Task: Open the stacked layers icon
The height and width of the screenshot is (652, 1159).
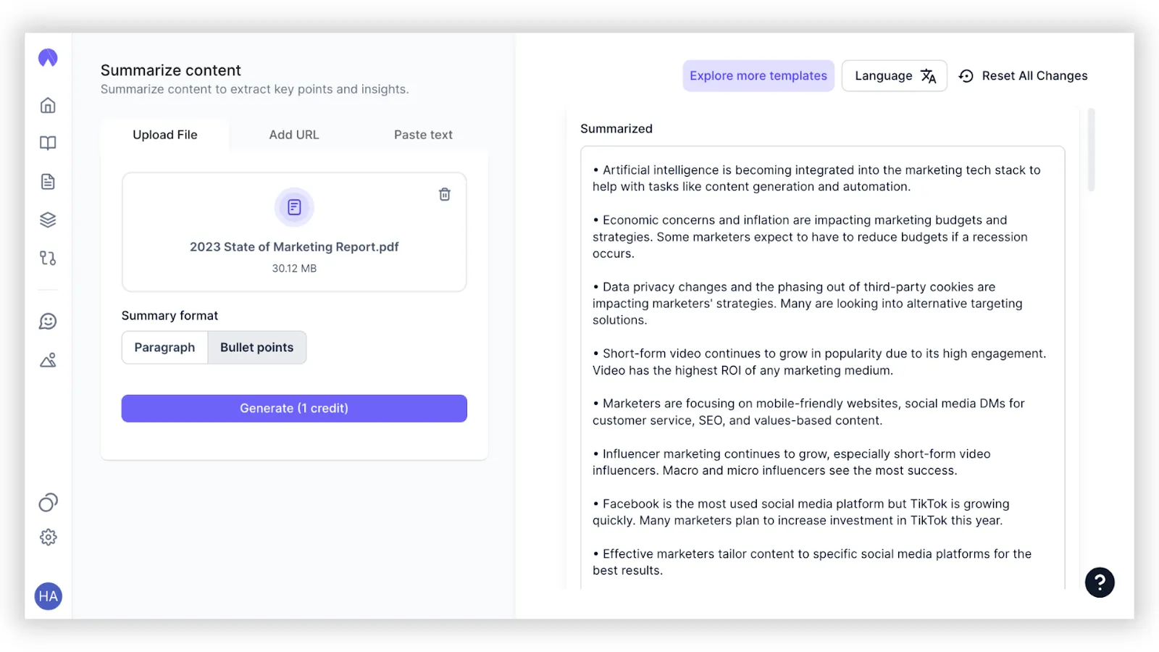Action: (48, 220)
